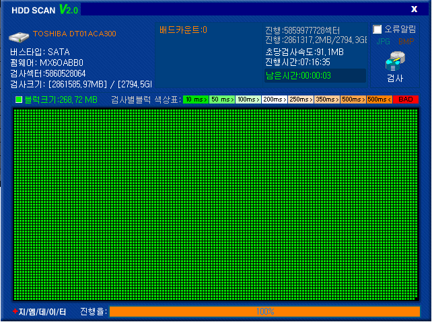Click the 200ms white legend swatch
This screenshot has width=432, height=322.
(275, 99)
